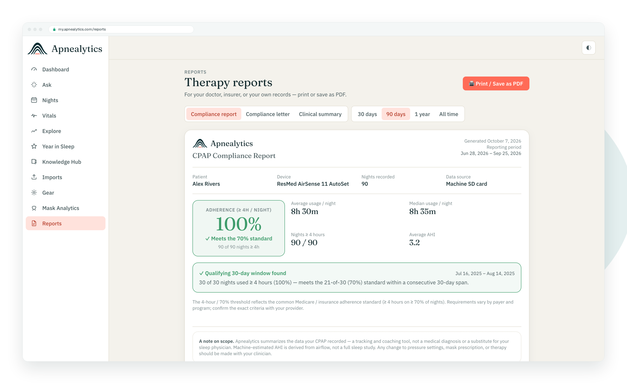Viewport: 627px width, 384px height.
Task: Click the Apnealytics logo in the sidebar
Action: [65, 49]
